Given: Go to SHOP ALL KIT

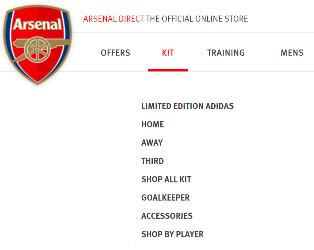Looking at the screenshot, I should (166, 179).
